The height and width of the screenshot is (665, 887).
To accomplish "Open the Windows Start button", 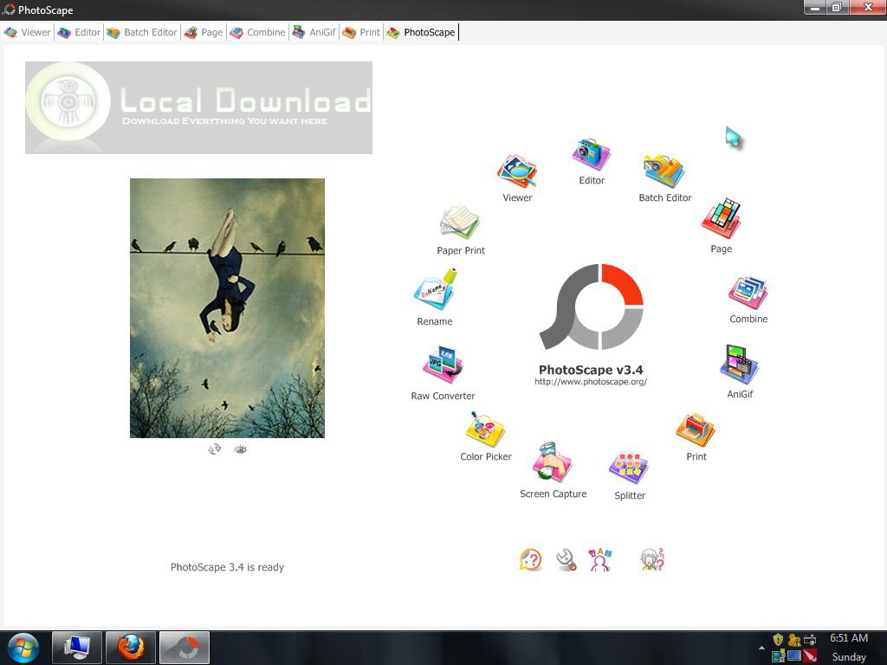I will click(x=23, y=648).
